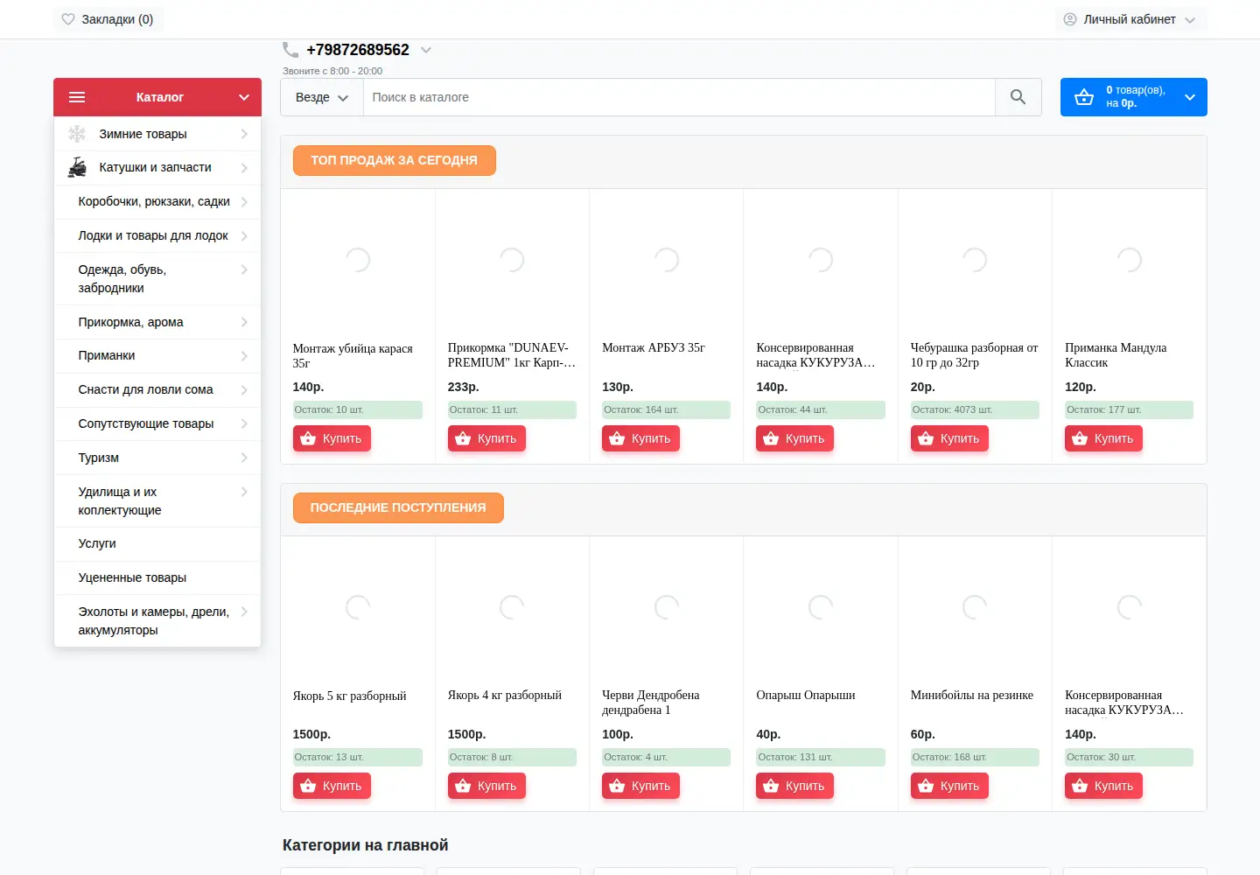Open Эхолоты и камеры category

[157, 620]
